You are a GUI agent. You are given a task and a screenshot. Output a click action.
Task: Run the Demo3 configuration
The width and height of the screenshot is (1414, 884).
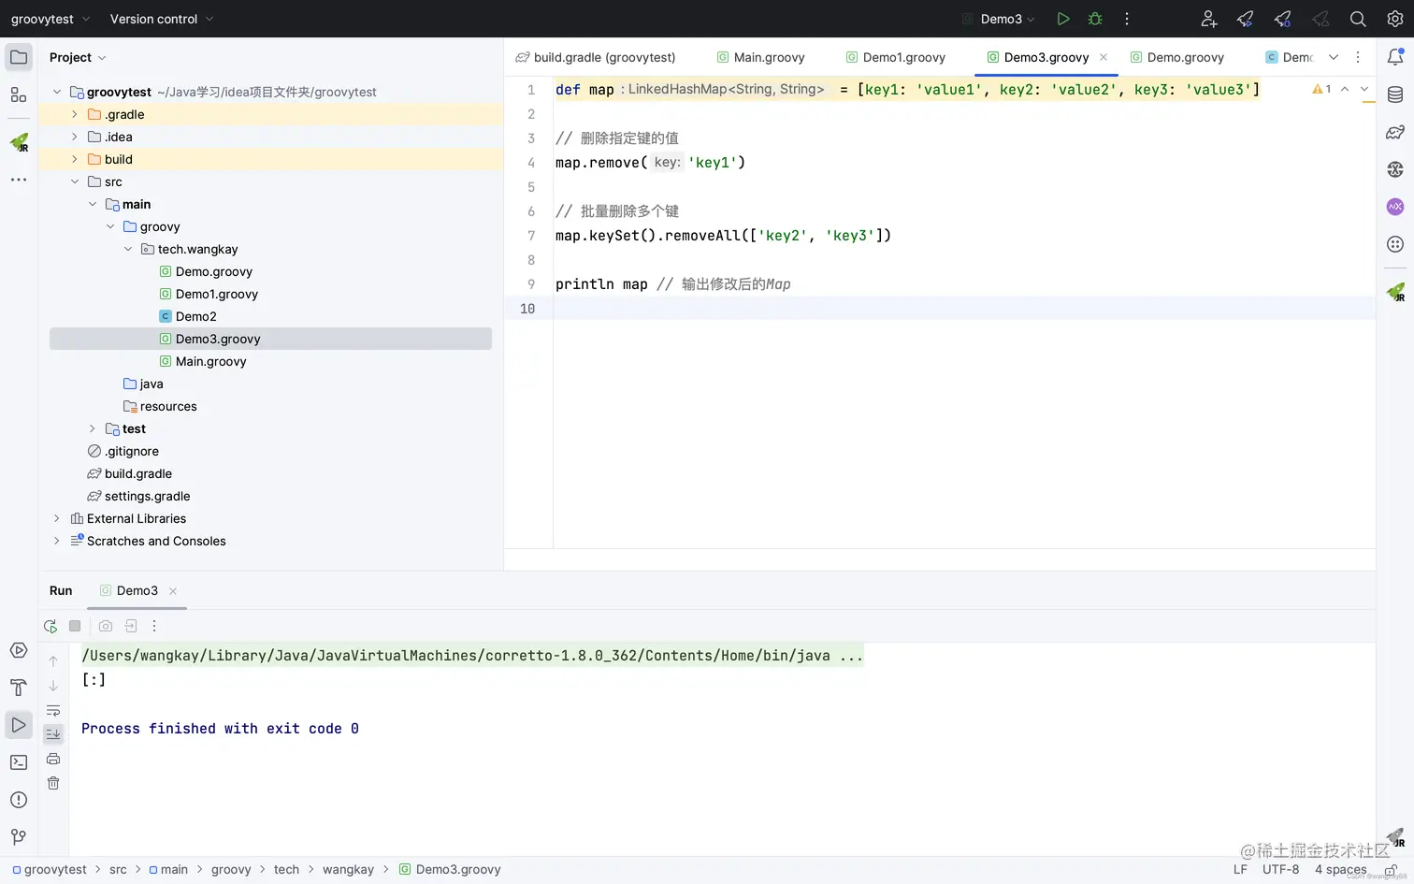[x=1062, y=19]
